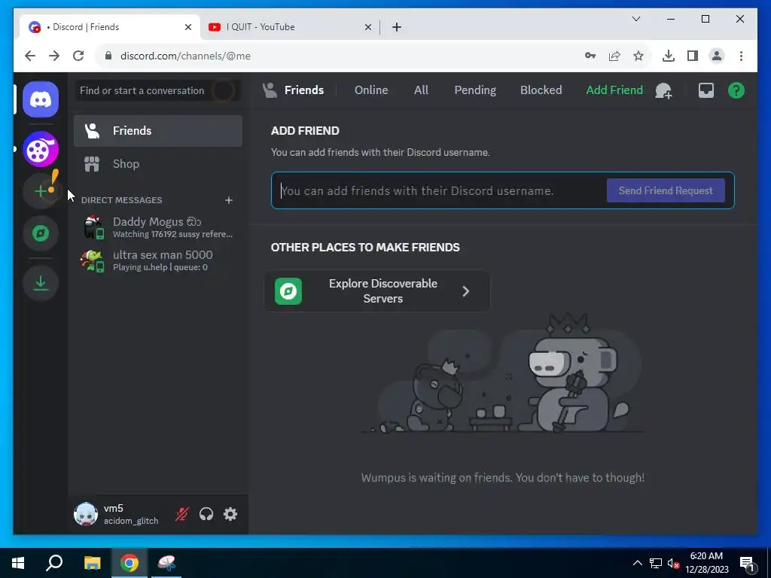Open the green Help icon
771x578 pixels.
pos(736,90)
